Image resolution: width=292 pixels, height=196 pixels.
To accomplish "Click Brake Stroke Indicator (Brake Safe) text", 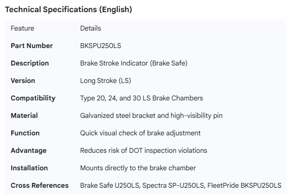I will click(x=133, y=63).
